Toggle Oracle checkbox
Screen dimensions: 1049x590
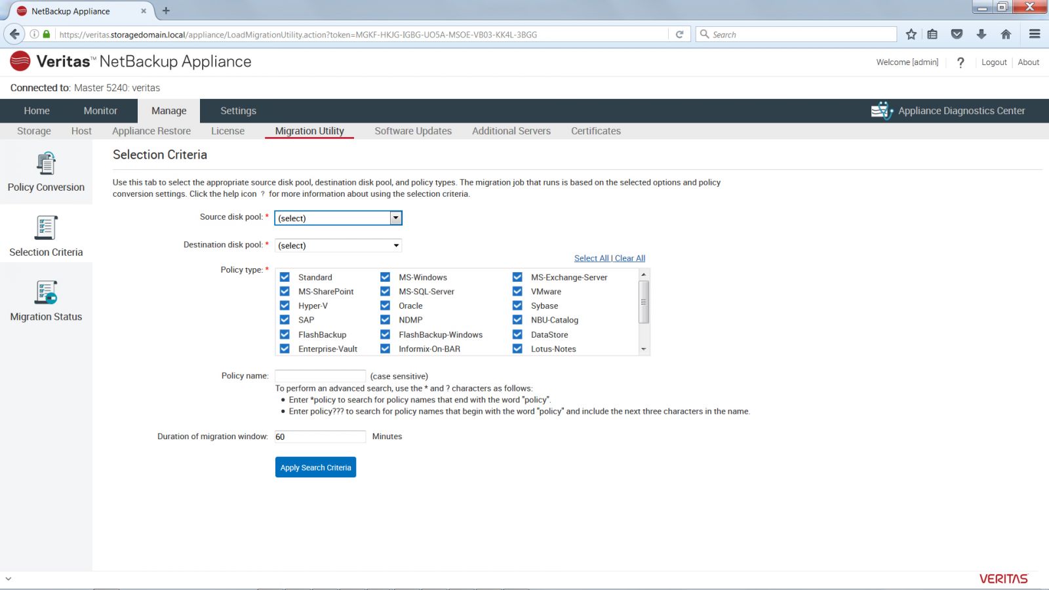[386, 305]
